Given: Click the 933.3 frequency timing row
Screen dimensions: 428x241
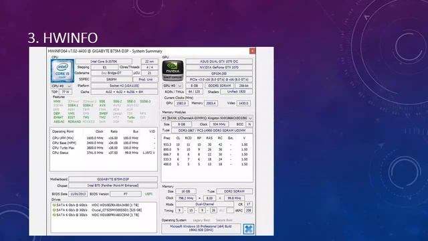Looking at the screenshot, I should click(207, 145).
